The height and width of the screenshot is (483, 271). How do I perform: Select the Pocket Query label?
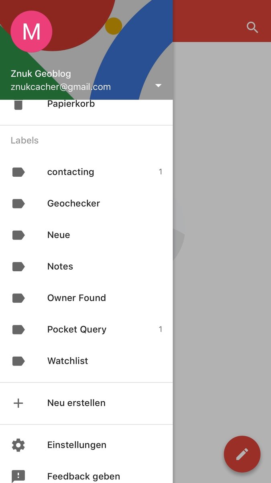[x=86, y=329]
